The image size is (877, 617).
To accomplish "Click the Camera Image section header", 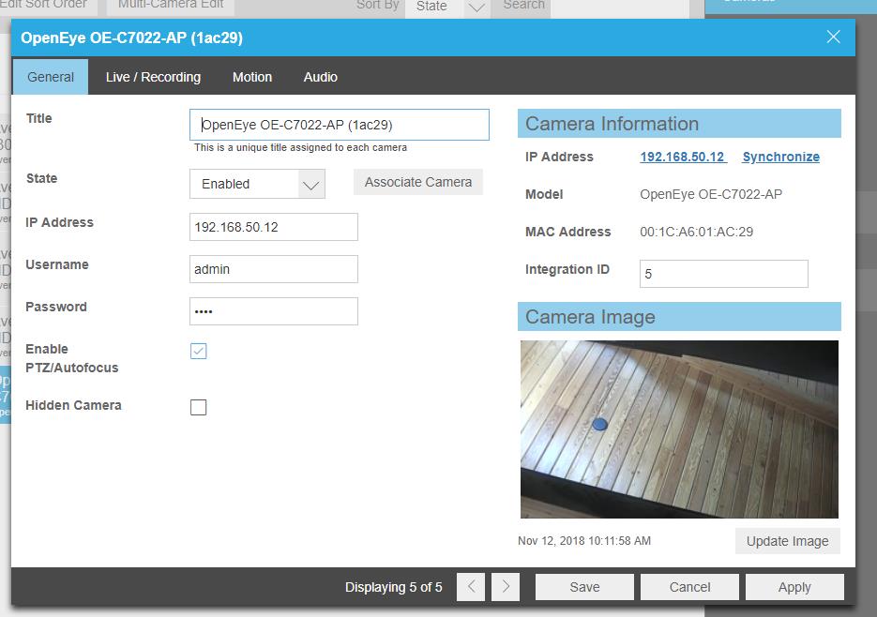I will (679, 317).
